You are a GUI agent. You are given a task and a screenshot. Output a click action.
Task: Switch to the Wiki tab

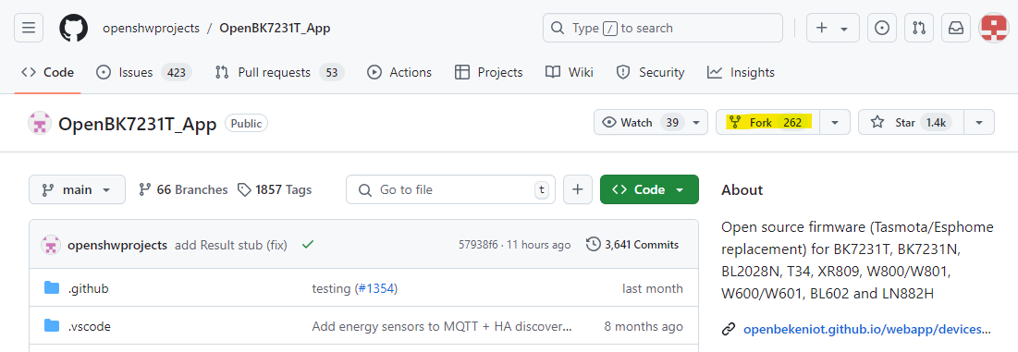569,72
